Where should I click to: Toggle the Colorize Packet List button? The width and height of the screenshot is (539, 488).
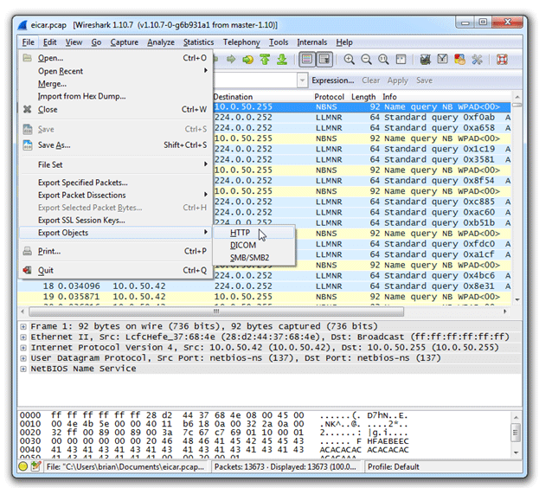point(306,60)
